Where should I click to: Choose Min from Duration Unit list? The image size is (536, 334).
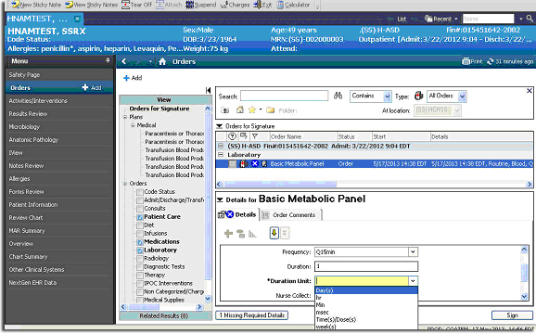coord(366,305)
